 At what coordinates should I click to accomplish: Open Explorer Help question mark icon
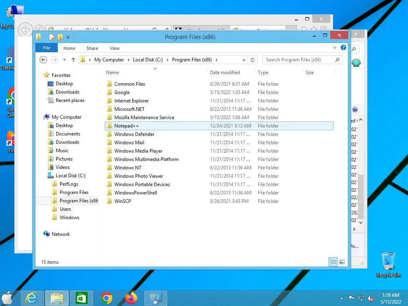343,48
